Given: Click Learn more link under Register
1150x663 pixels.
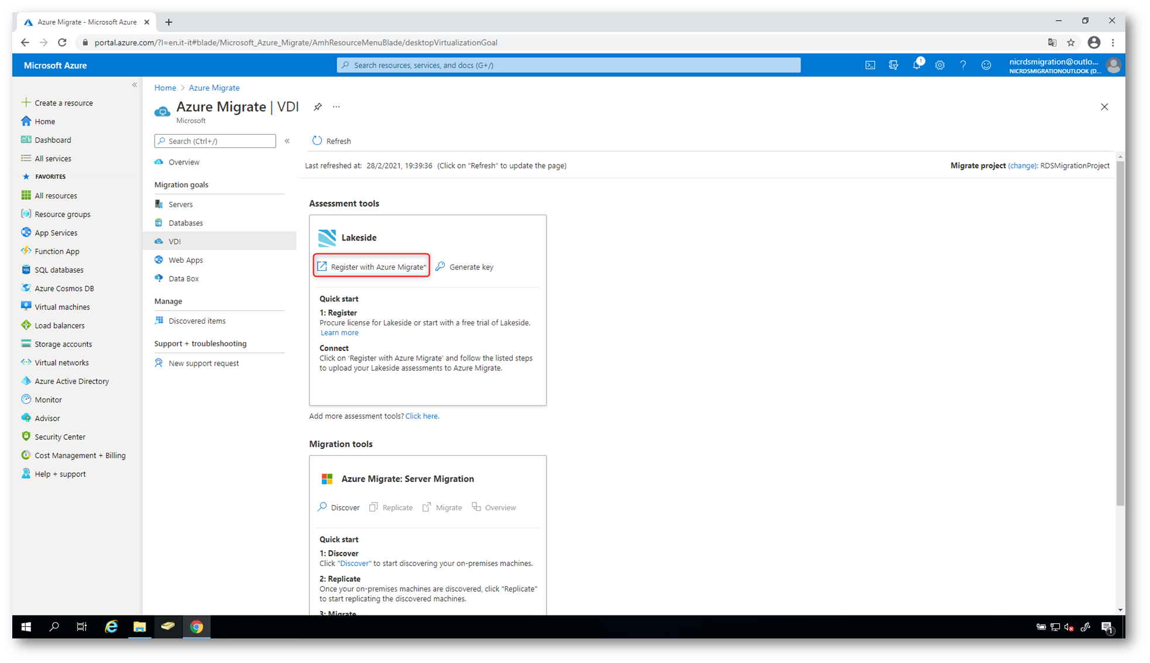Looking at the screenshot, I should tap(339, 333).
